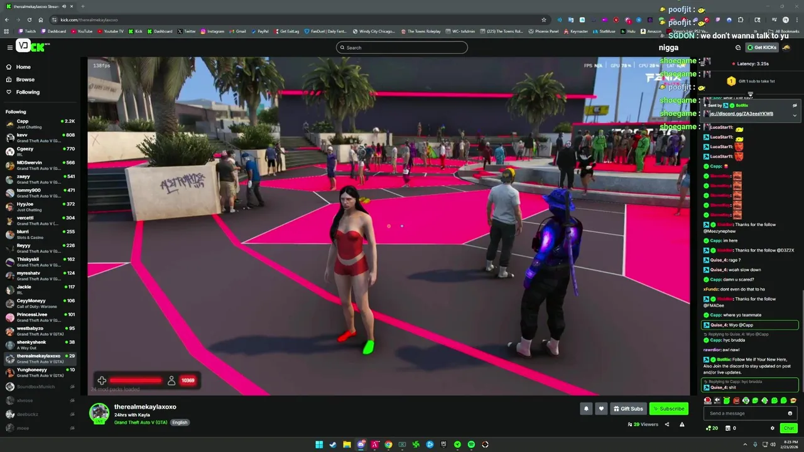Open HyyJoe channel in Following list
Image resolution: width=804 pixels, height=452 pixels.
[x=39, y=207]
